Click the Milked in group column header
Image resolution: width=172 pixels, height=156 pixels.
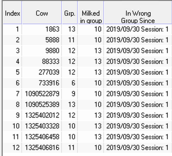91,12
